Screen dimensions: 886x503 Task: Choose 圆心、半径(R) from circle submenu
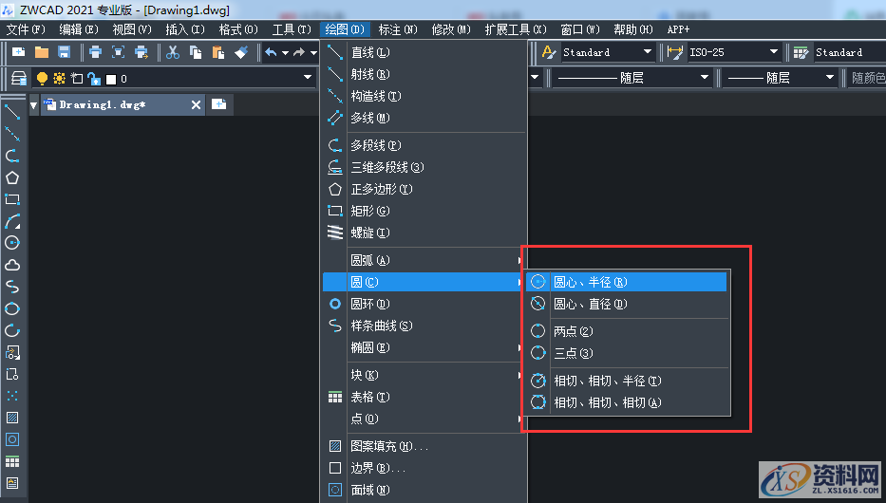626,282
